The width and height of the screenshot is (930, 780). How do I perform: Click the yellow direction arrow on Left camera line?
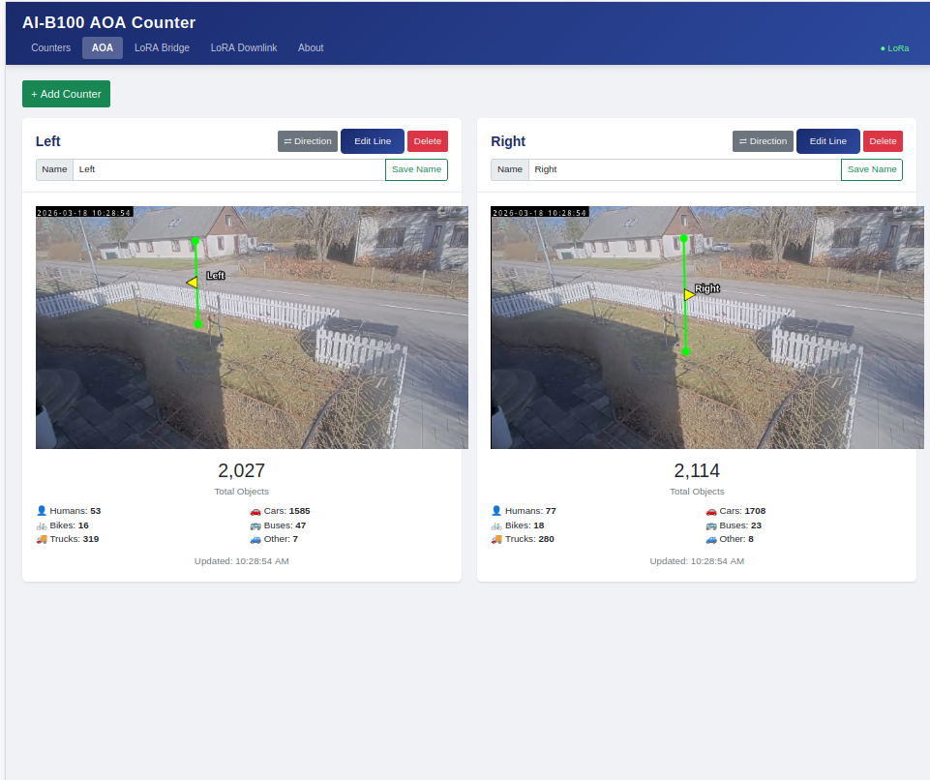(x=193, y=283)
